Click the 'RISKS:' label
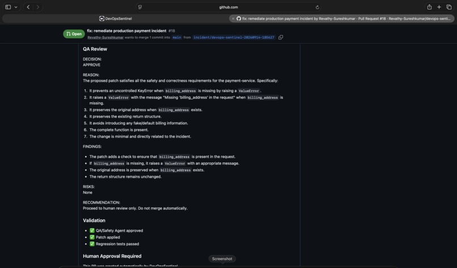 (x=88, y=187)
